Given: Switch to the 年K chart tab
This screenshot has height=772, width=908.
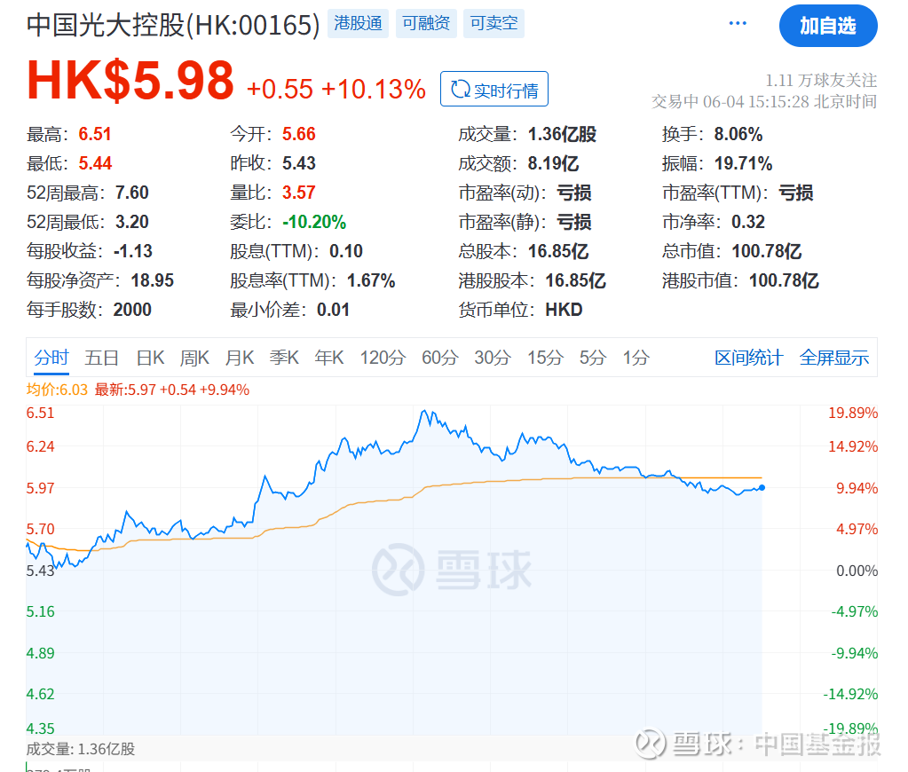Looking at the screenshot, I should (x=329, y=358).
